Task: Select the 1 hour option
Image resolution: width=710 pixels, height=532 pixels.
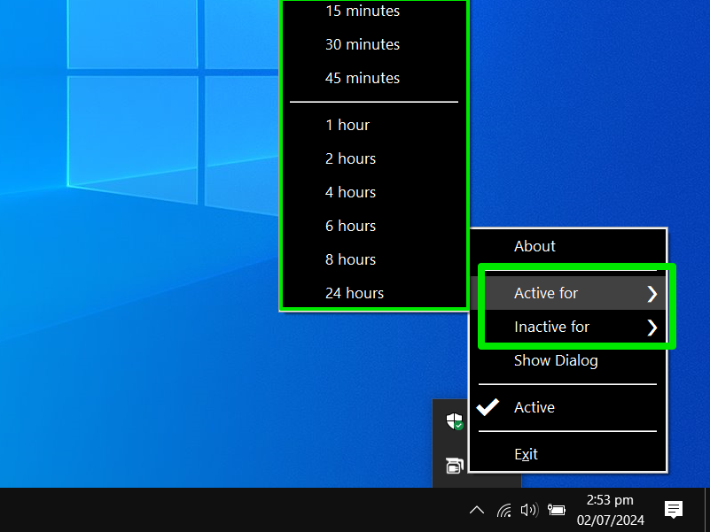Action: pyautogui.click(x=347, y=125)
